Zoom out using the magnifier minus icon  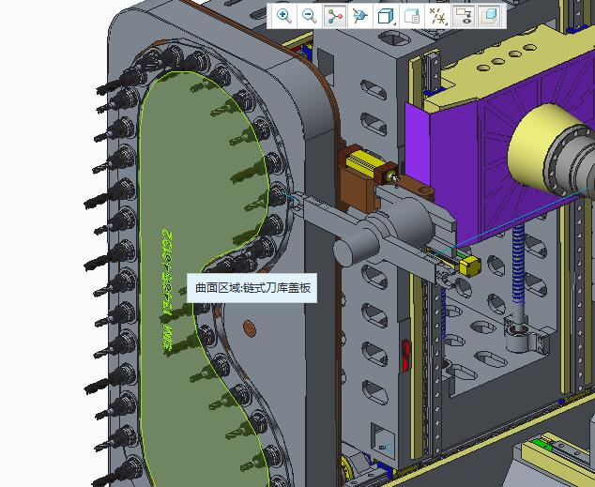click(310, 16)
